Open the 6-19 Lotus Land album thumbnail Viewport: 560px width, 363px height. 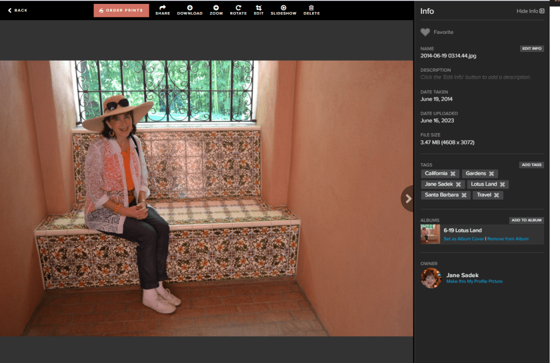point(430,234)
